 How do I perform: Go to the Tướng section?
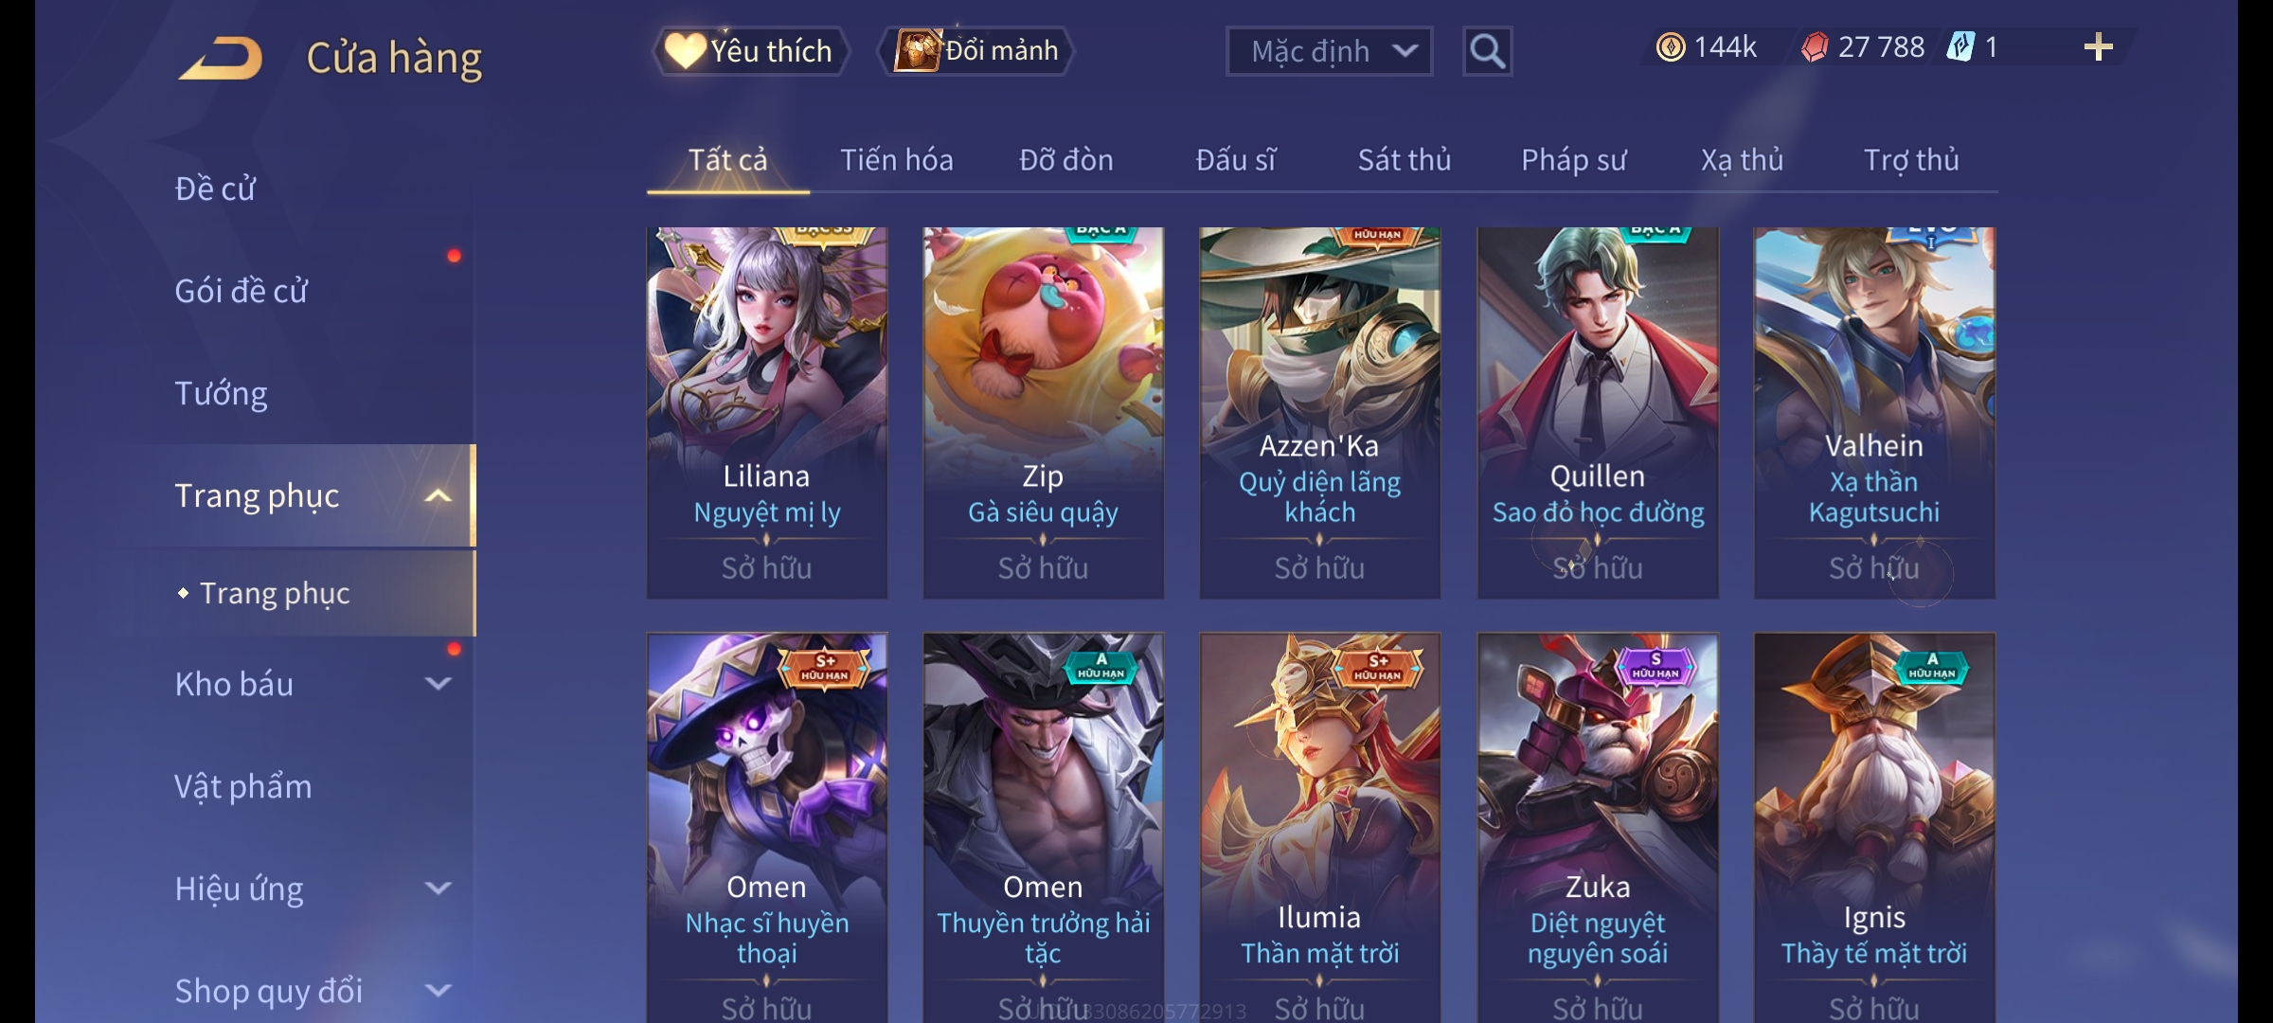coord(221,393)
